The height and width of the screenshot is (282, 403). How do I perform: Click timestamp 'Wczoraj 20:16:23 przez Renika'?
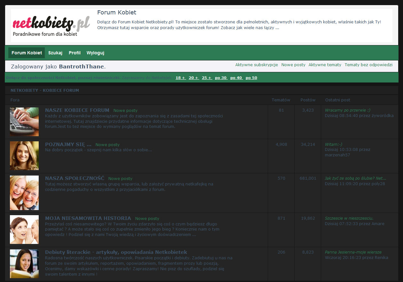click(x=356, y=258)
